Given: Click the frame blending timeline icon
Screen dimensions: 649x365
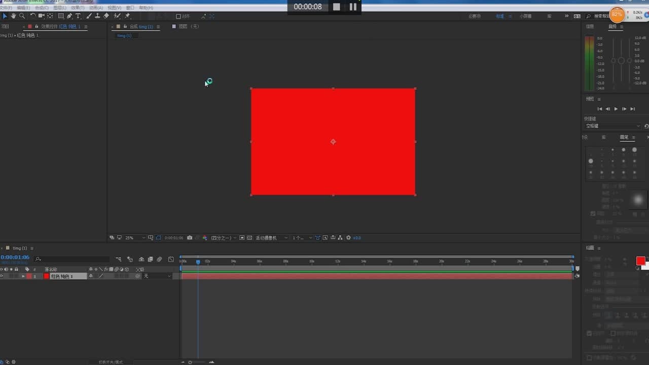Looking at the screenshot, I should pyautogui.click(x=150, y=259).
